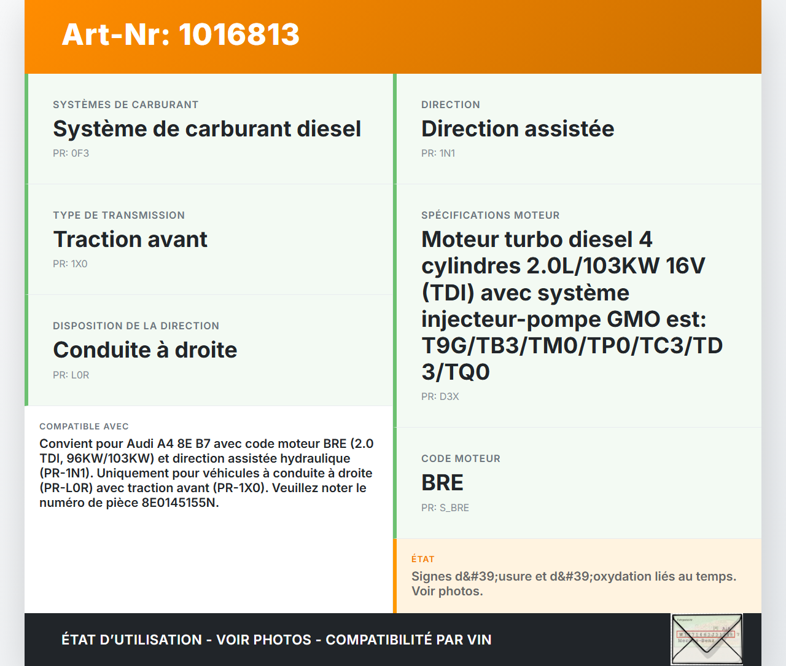786x666 pixels.
Task: Click the envelope VIN icon in the footer
Action: tap(707, 639)
